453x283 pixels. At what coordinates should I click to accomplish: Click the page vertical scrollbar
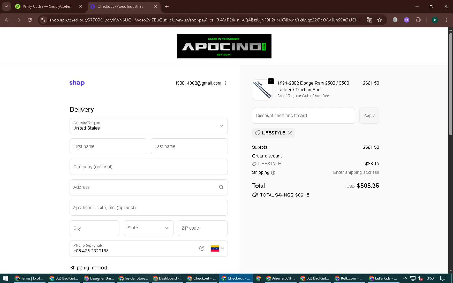(451, 84)
